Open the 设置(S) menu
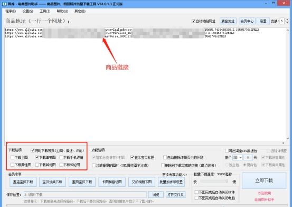Screen dimensions: 292x207 tap(27, 11)
